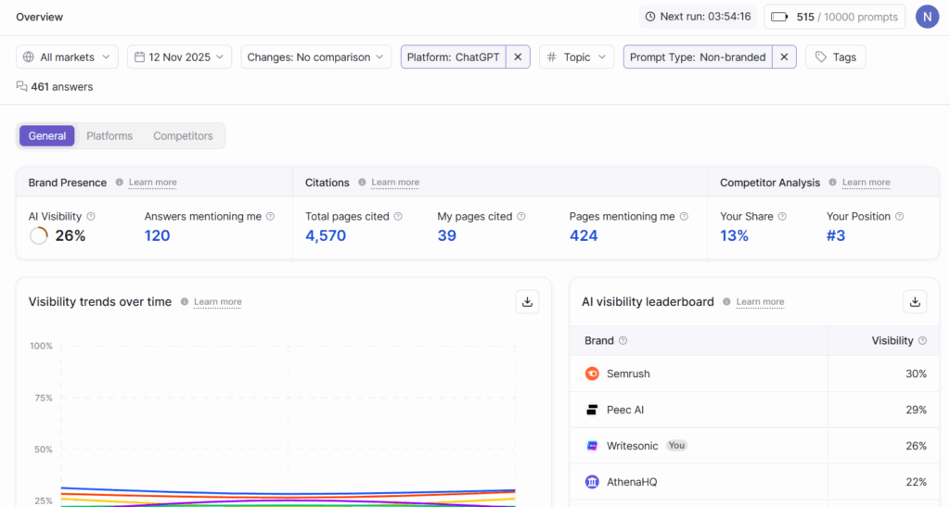Viewport: 950px width, 507px height.
Task: Open the Tags filter
Action: point(836,57)
